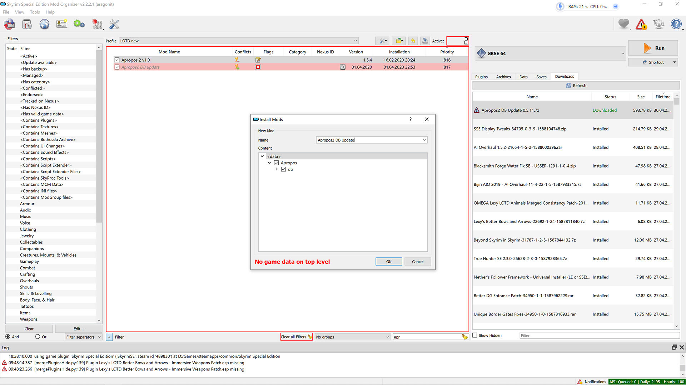Open the tools puzzle piece icon
686x385 pixels.
pyautogui.click(x=97, y=24)
